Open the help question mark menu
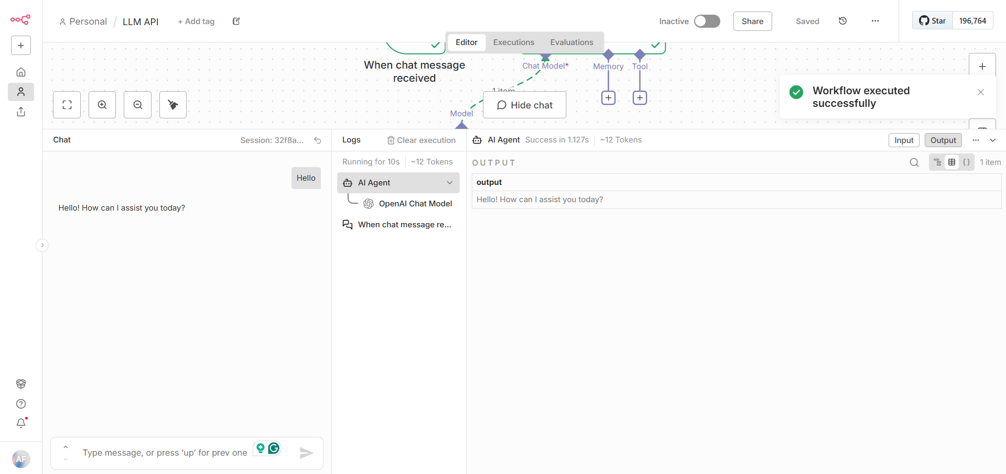 (21, 404)
